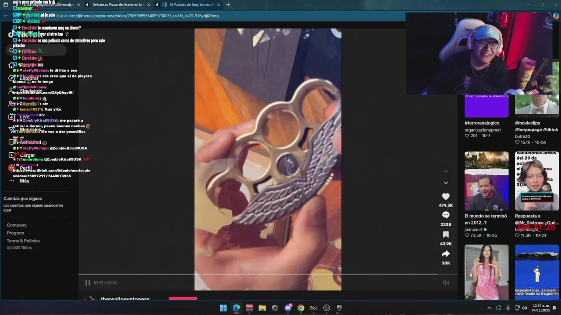Open File Explorer from the taskbar
Screen dimensions: 561x315
pos(262,308)
